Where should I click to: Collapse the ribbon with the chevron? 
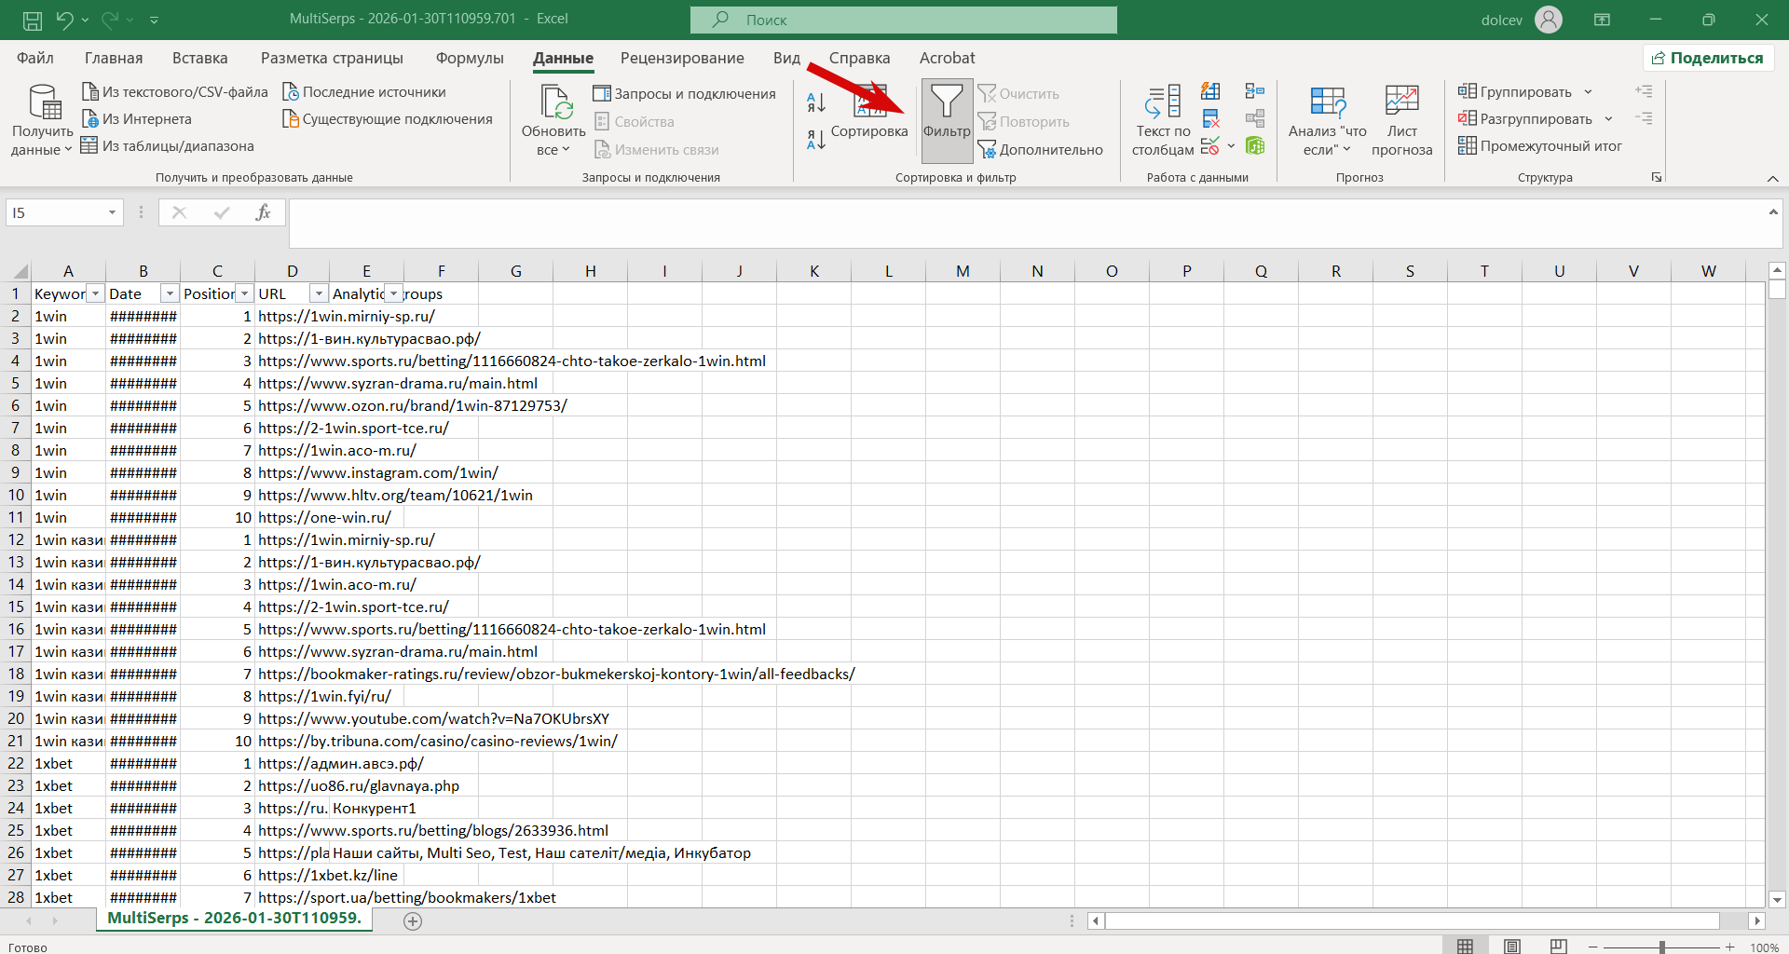(1772, 178)
